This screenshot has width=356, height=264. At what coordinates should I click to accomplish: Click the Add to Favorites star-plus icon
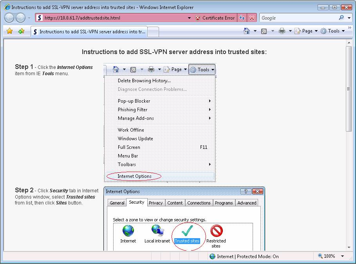coord(21,31)
